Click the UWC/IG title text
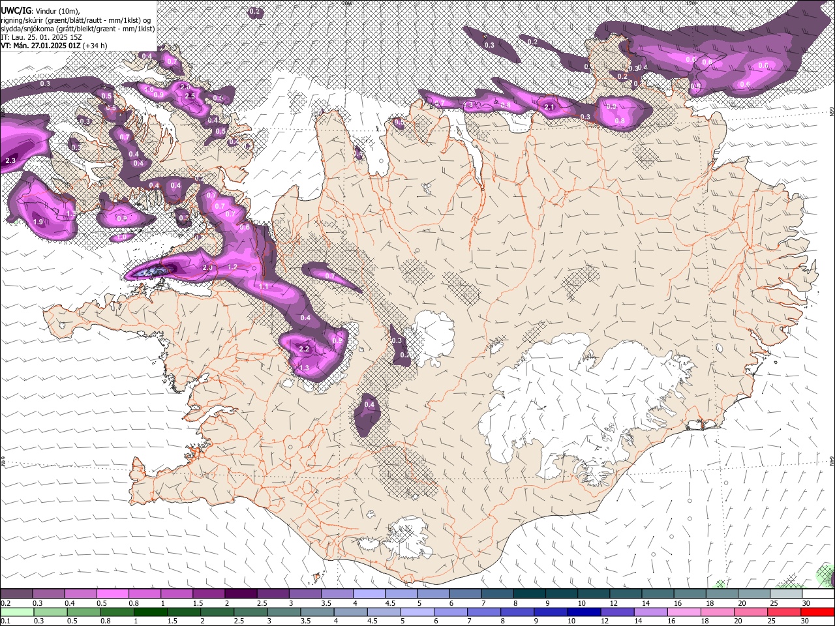 [16, 10]
